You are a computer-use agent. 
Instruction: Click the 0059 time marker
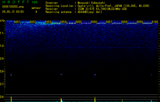[x=140, y=22]
